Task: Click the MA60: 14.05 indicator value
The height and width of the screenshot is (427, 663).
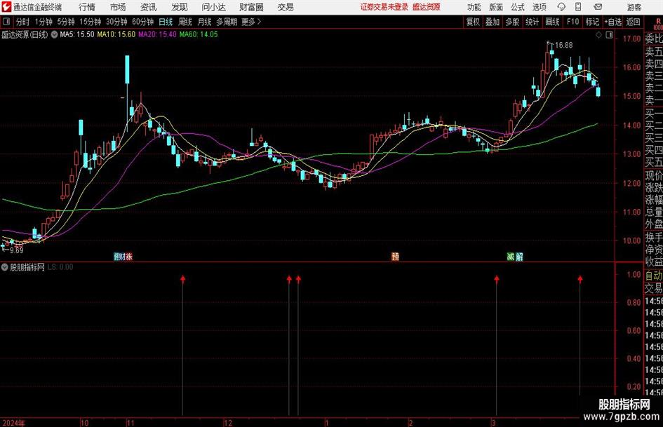Action: [x=199, y=34]
